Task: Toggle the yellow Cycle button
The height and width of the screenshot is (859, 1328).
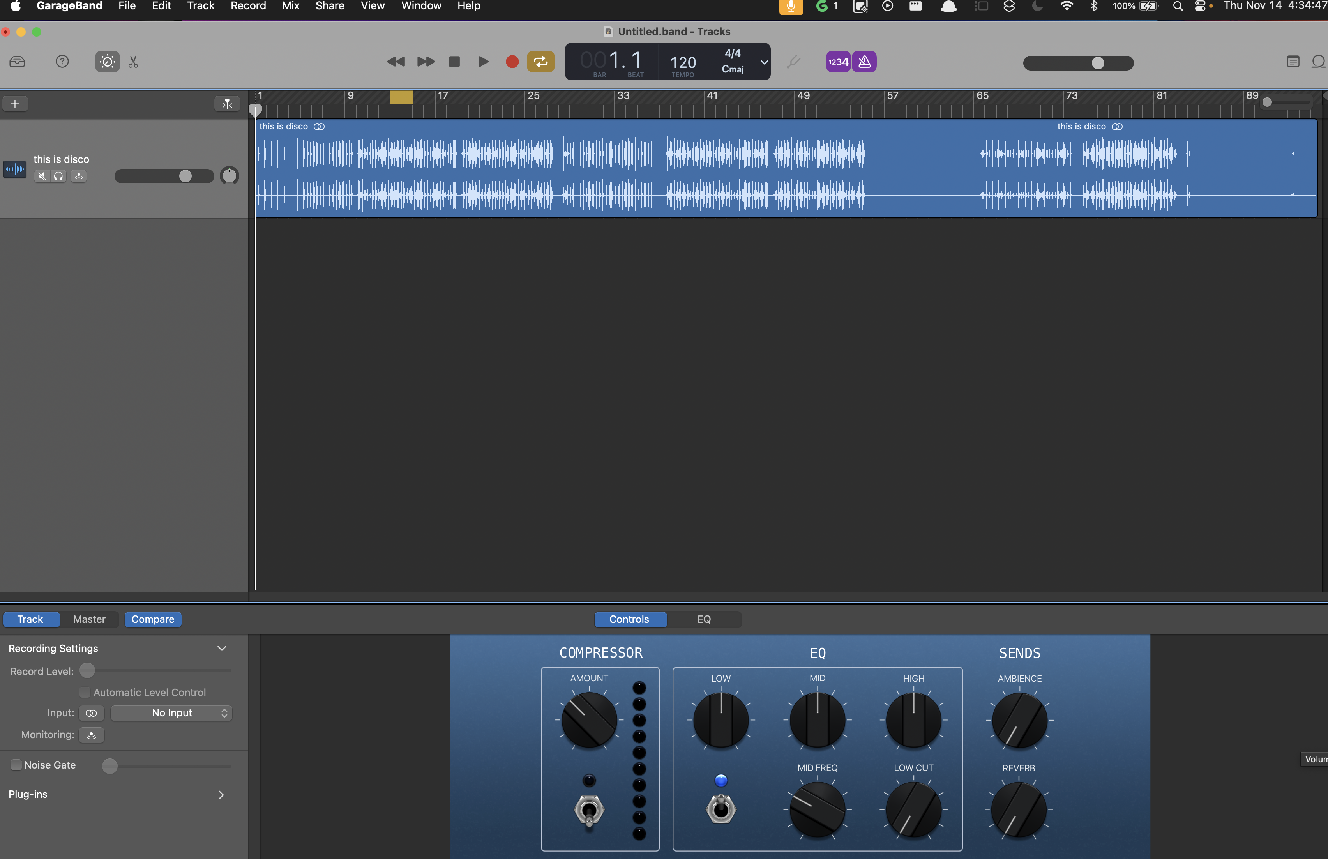Action: [541, 61]
